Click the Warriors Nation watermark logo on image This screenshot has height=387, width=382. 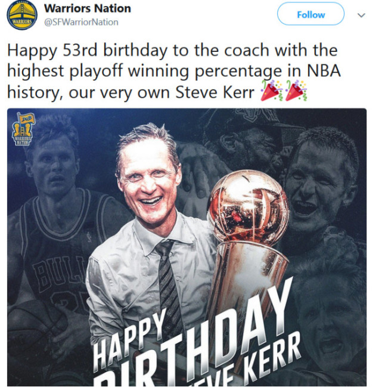coord(23,128)
